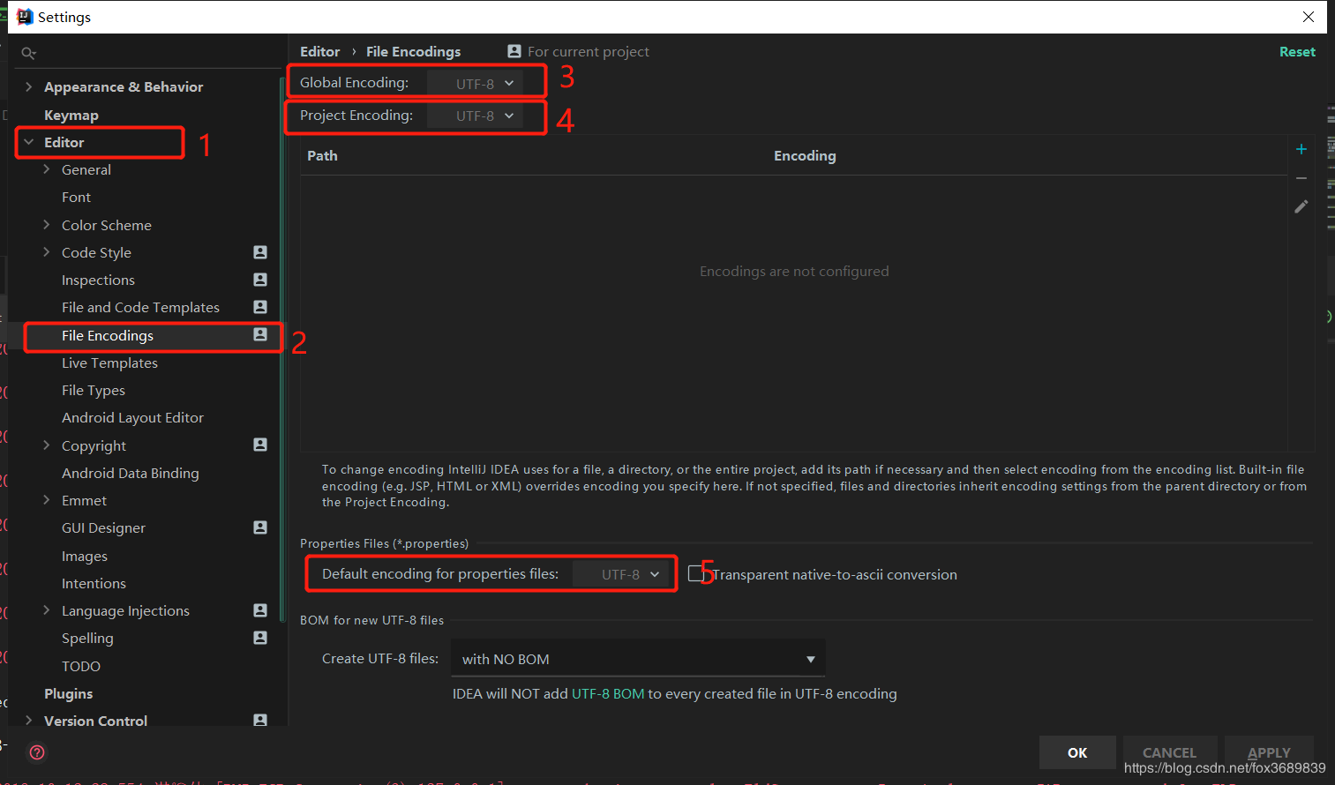
Task: Click project icon beside GUI Designer
Action: point(260,527)
